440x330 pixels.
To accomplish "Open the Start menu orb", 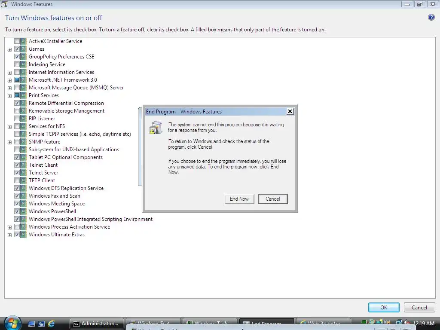I will pos(12,323).
